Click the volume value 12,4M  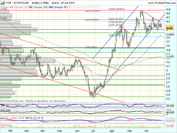(170, 125)
